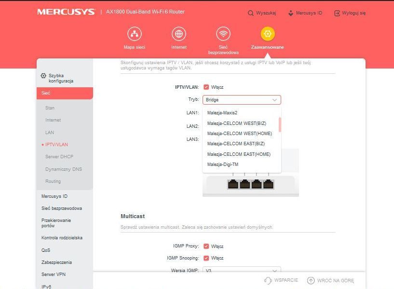Screen dimensions: 394x289
Task: Click the Wyszukaj search magnifier icon
Action: click(251, 13)
